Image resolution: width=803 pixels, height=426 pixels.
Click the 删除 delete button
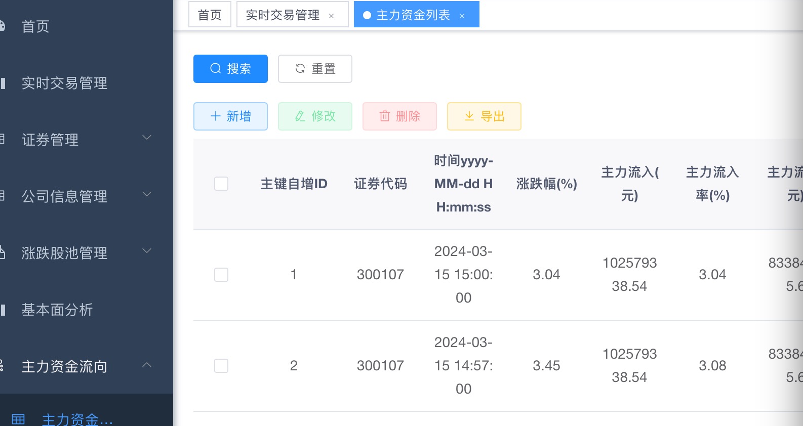tap(399, 116)
